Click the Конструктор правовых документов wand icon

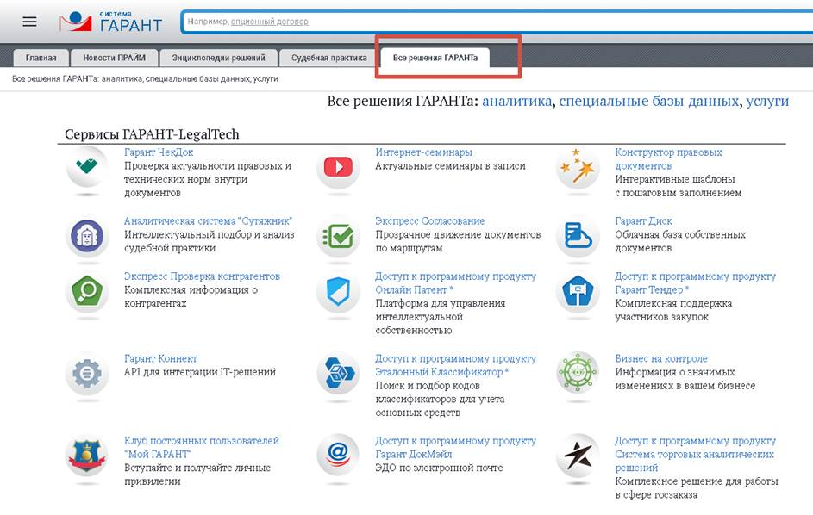coord(578,167)
